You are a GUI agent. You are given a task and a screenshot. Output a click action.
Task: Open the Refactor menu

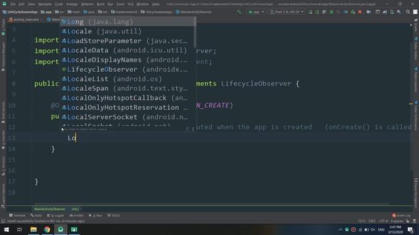[87, 4]
